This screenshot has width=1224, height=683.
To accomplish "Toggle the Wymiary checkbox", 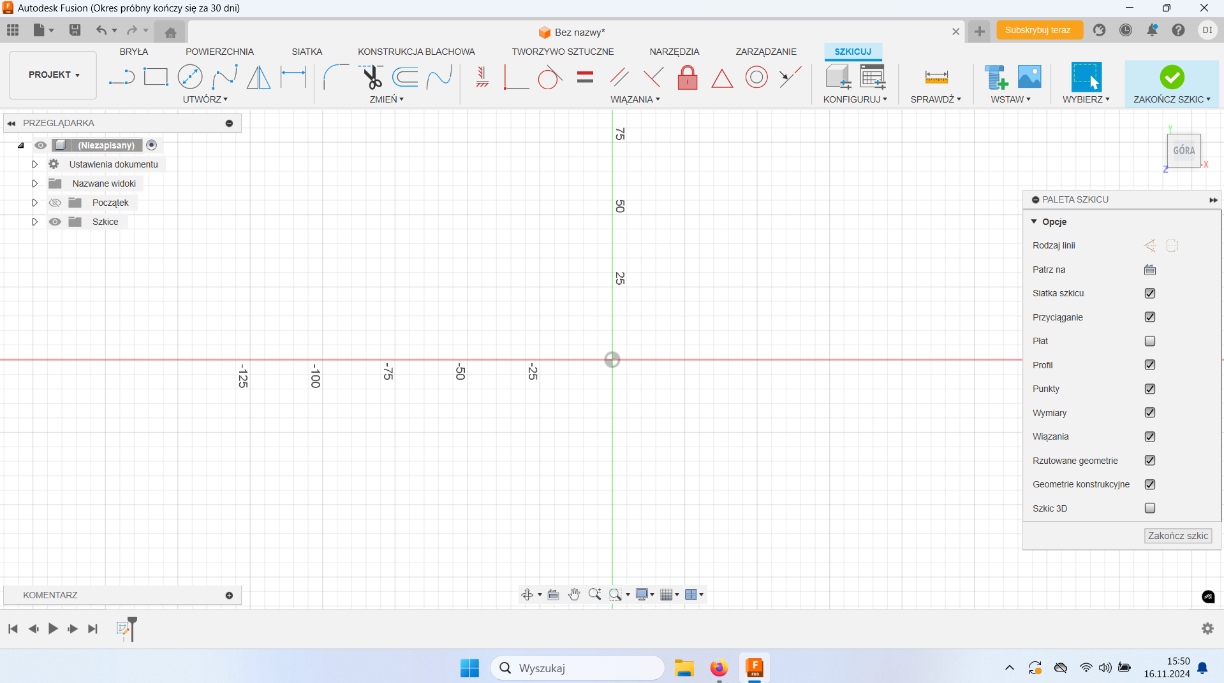I will [1150, 412].
